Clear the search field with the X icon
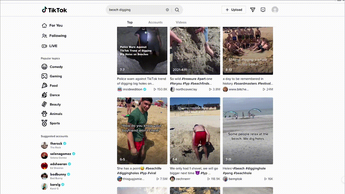Screen dimensions: 345x194 pos(167,10)
